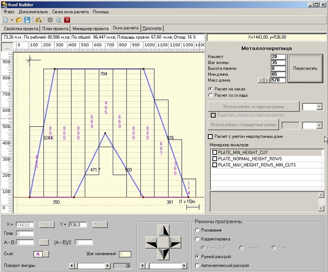Click the down arrow on the direction pad
This screenshot has width=328, height=272.
163,254
